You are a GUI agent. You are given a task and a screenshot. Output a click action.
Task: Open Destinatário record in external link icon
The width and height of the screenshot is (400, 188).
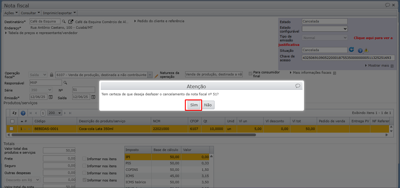(71, 22)
